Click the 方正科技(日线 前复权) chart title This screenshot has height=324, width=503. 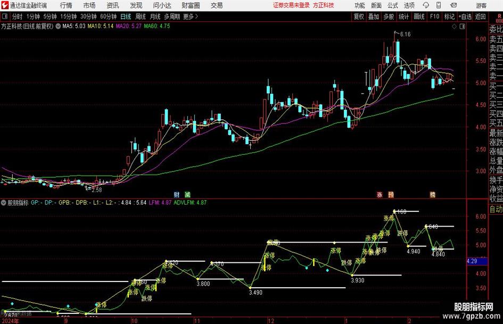coord(27,26)
